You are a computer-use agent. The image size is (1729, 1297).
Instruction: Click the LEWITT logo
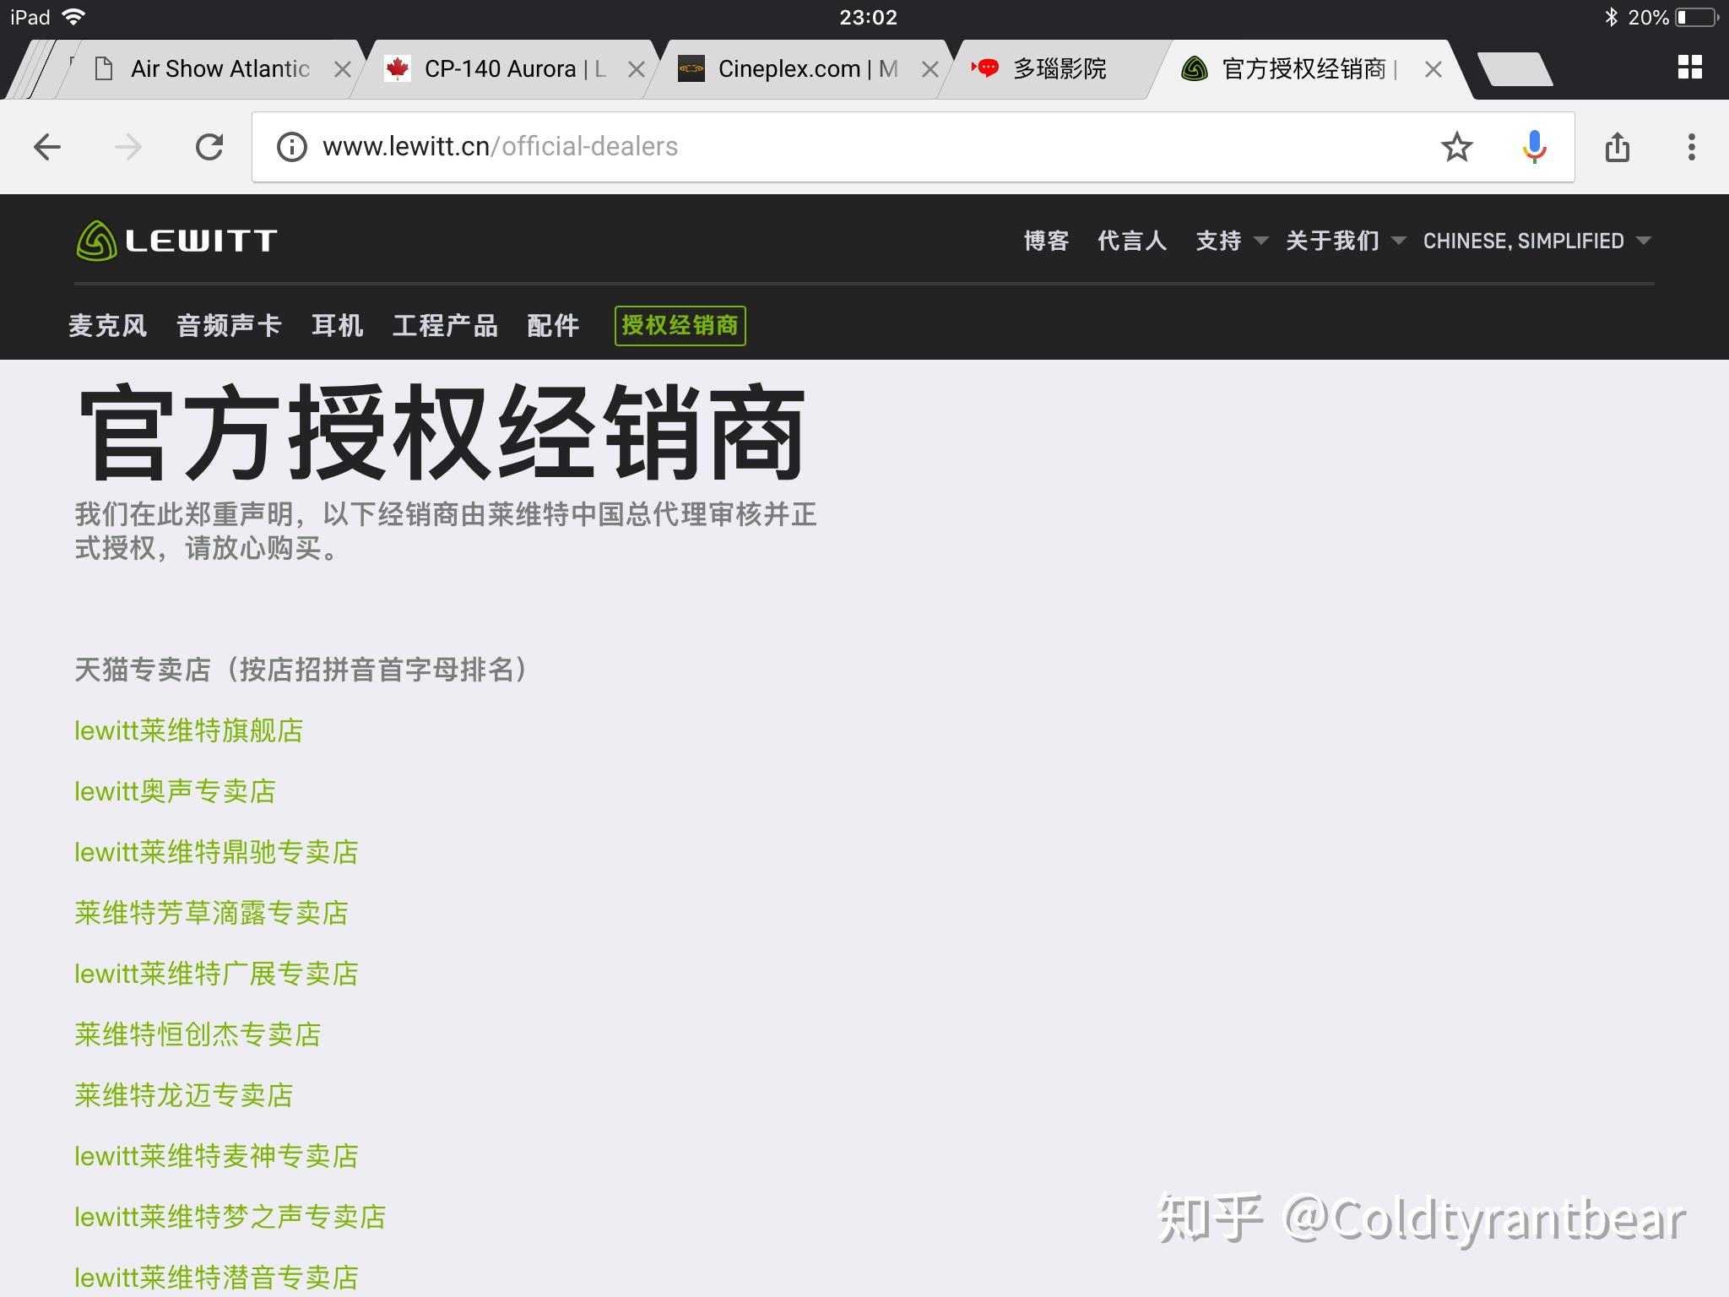[176, 241]
